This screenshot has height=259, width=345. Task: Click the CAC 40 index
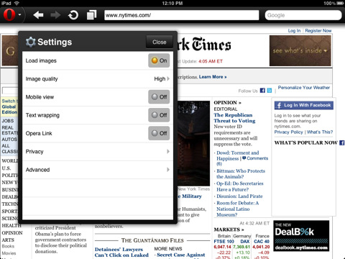(x=262, y=242)
